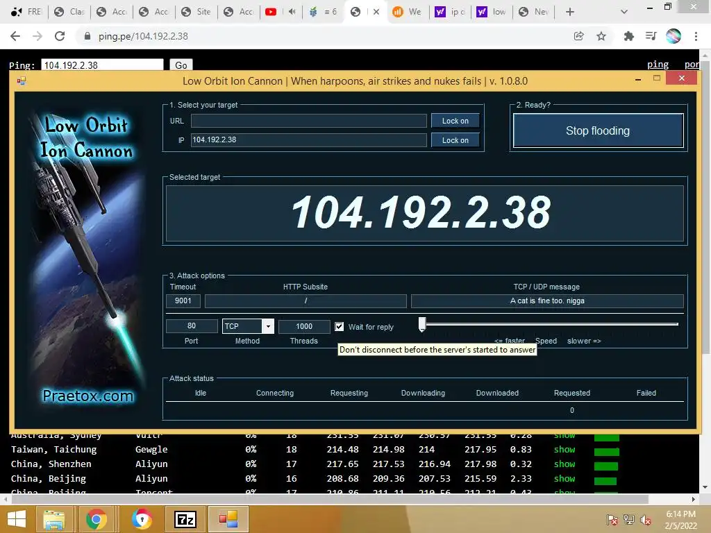Click the Action Center flag tray icon
Image resolution: width=711 pixels, height=533 pixels.
coord(612,519)
